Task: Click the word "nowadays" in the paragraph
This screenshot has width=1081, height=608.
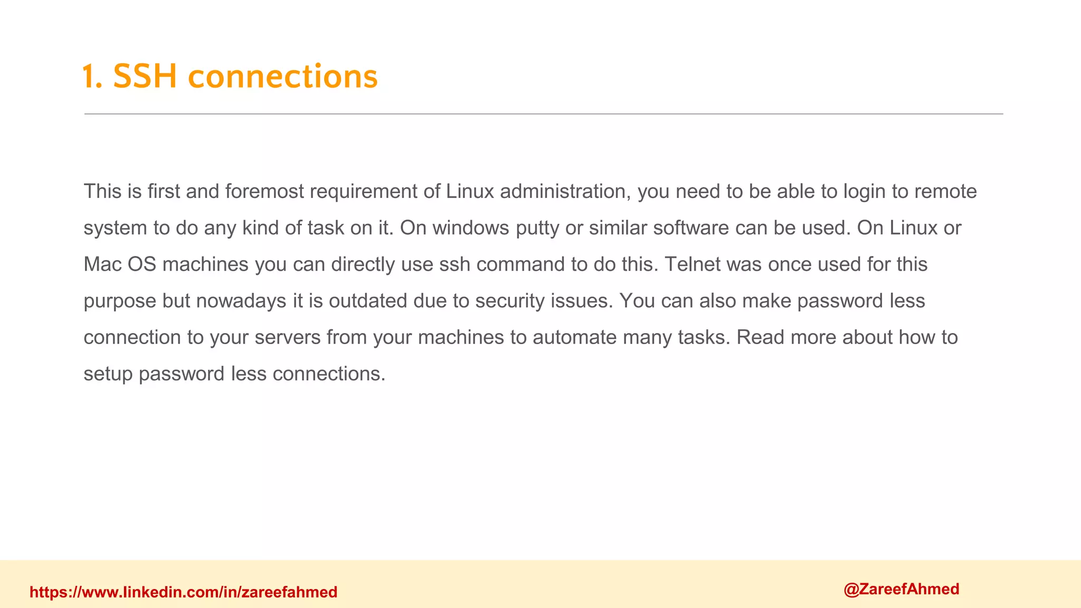Action: click(241, 301)
